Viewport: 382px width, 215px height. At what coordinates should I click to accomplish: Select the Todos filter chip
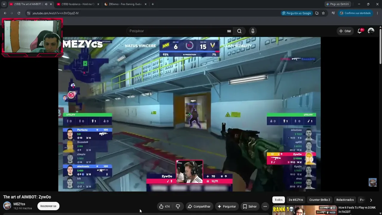[x=279, y=200]
